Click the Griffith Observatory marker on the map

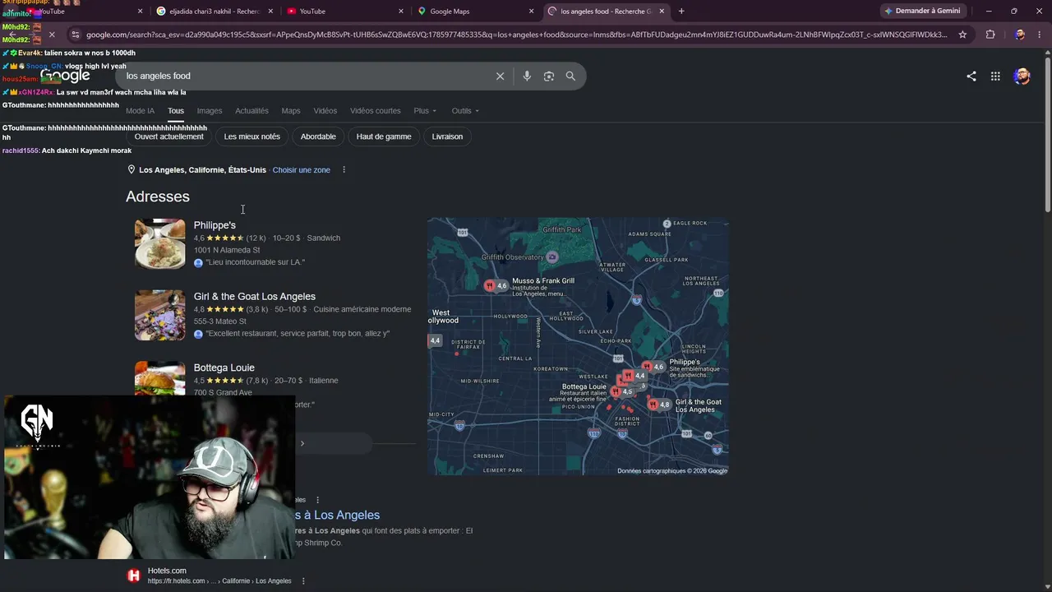pyautogui.click(x=552, y=257)
